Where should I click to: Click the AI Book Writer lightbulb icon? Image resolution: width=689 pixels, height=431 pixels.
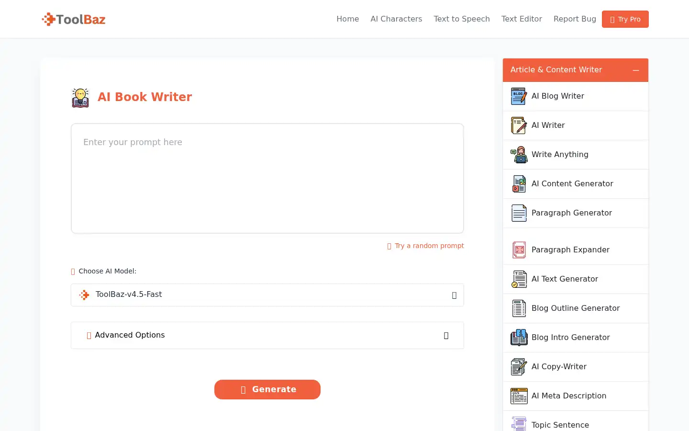[x=80, y=98]
